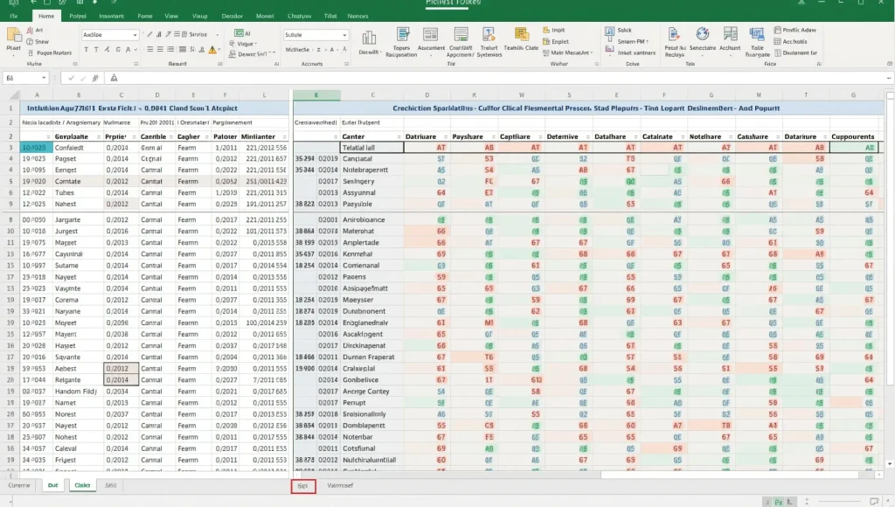Viewport: 895px width, 507px height.
Task: Click the yellow Teamilu Ciate icon
Action: click(x=521, y=35)
